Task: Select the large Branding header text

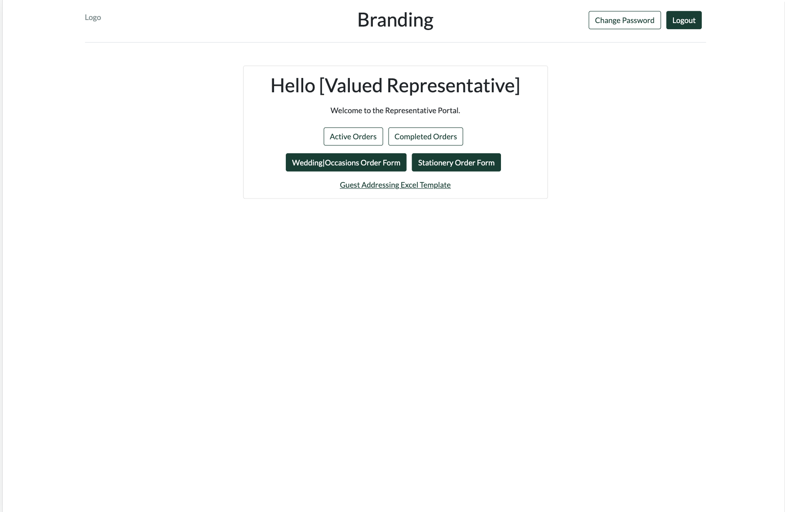Action: pyautogui.click(x=395, y=20)
